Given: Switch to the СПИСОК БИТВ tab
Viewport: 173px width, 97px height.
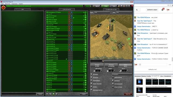Looking at the screenshot, I should [67, 10].
